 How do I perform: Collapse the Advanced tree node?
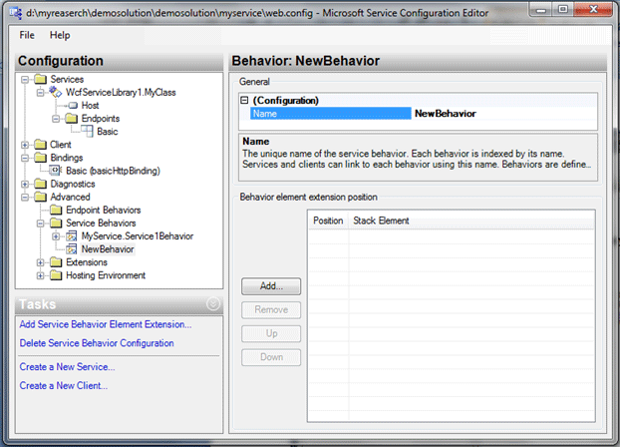(25, 198)
